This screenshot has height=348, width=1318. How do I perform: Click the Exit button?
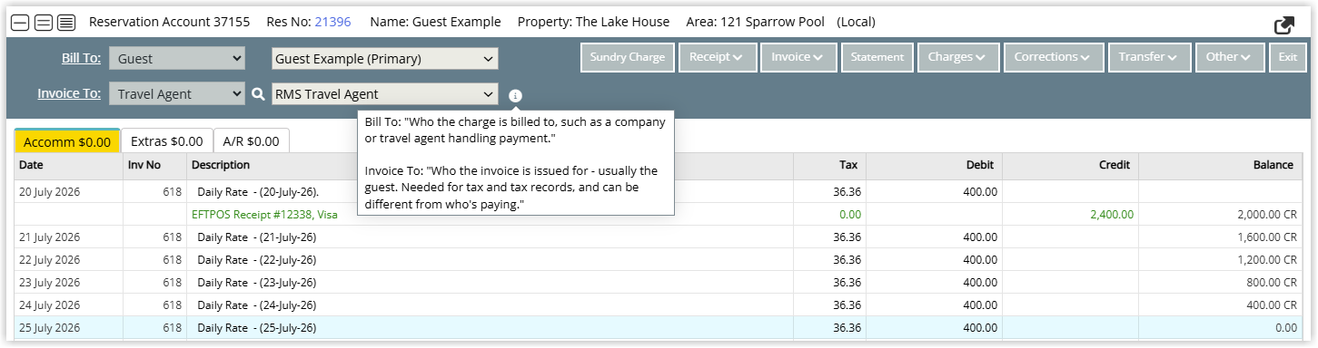[x=1288, y=57]
